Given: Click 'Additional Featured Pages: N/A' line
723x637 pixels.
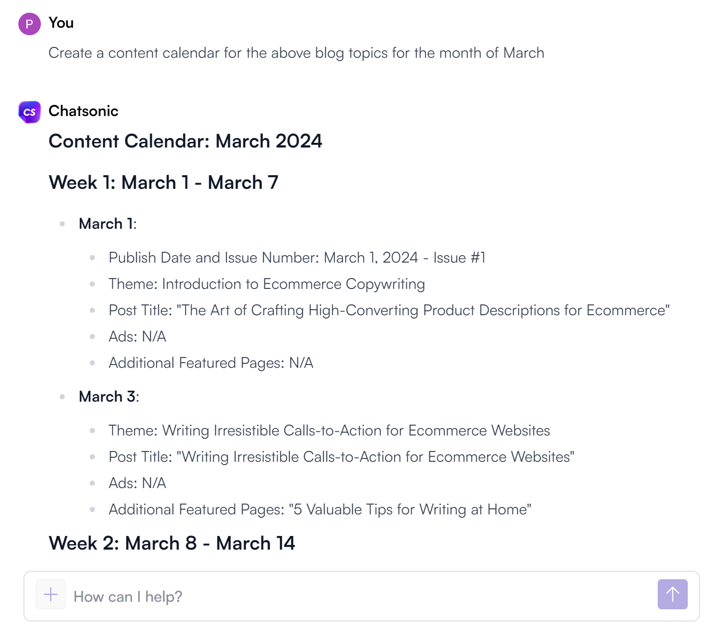Looking at the screenshot, I should tap(211, 363).
